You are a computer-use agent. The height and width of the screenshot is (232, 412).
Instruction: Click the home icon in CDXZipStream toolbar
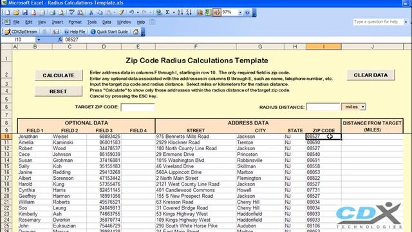pos(136,32)
